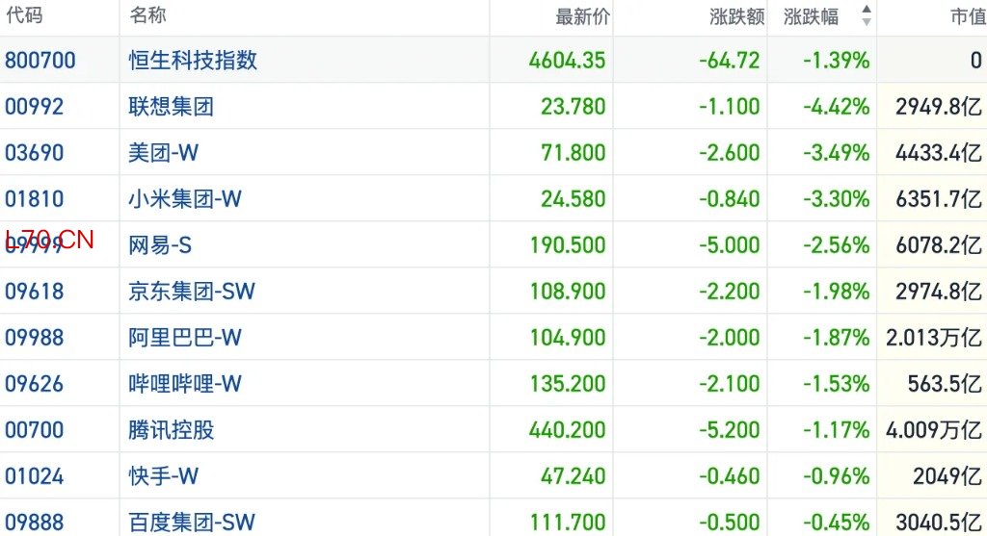The width and height of the screenshot is (987, 536).
Task: Select 腾讯控股 stock name
Action: point(172,430)
